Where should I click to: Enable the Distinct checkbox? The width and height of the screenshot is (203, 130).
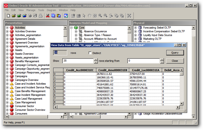(90, 53)
